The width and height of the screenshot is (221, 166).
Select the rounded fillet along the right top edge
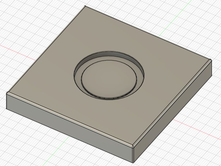coord(172,103)
